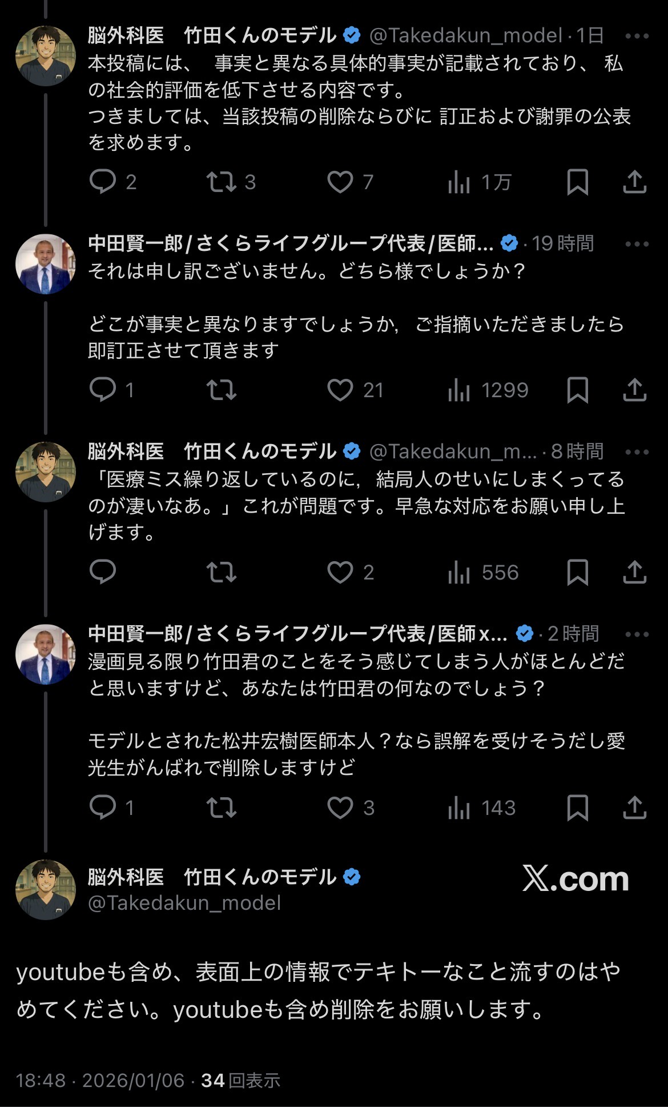
Task: Like the tweet with 7 likes
Action: tap(340, 182)
